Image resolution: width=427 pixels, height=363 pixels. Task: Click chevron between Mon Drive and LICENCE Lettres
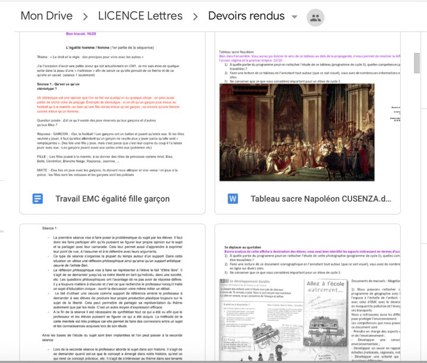point(85,17)
